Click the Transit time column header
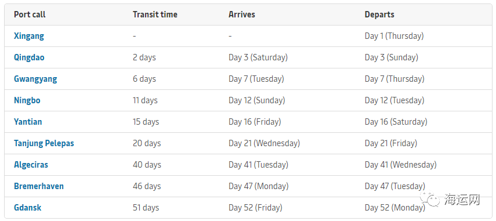Viewport: 496px width, 221px height. click(155, 15)
